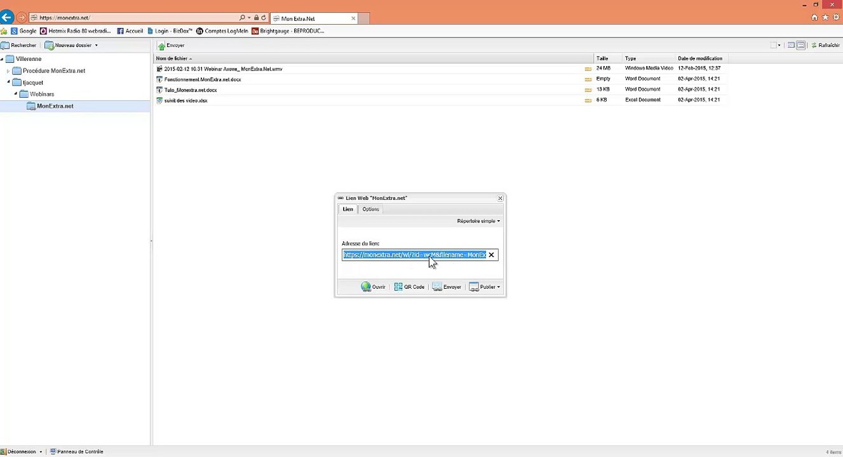Screen dimensions: 843x457
Task: Close the Lien Web dialog
Action: point(500,198)
